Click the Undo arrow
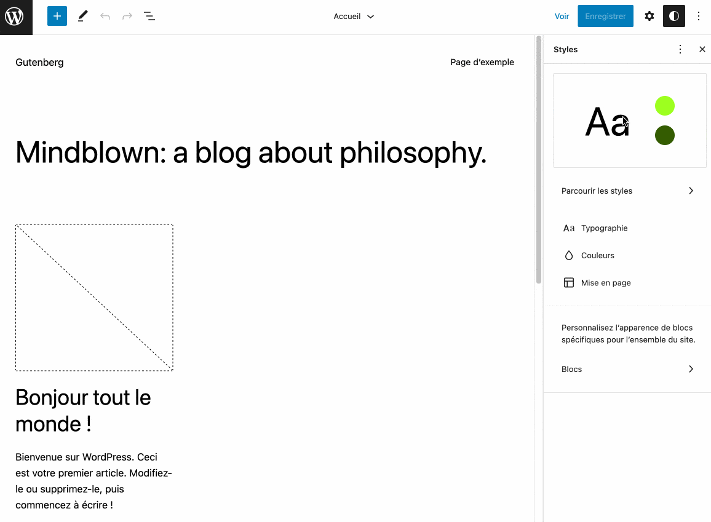 coord(105,17)
